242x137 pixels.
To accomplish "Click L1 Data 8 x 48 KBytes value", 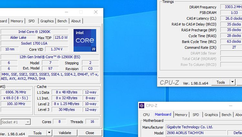I will coord(67,92).
